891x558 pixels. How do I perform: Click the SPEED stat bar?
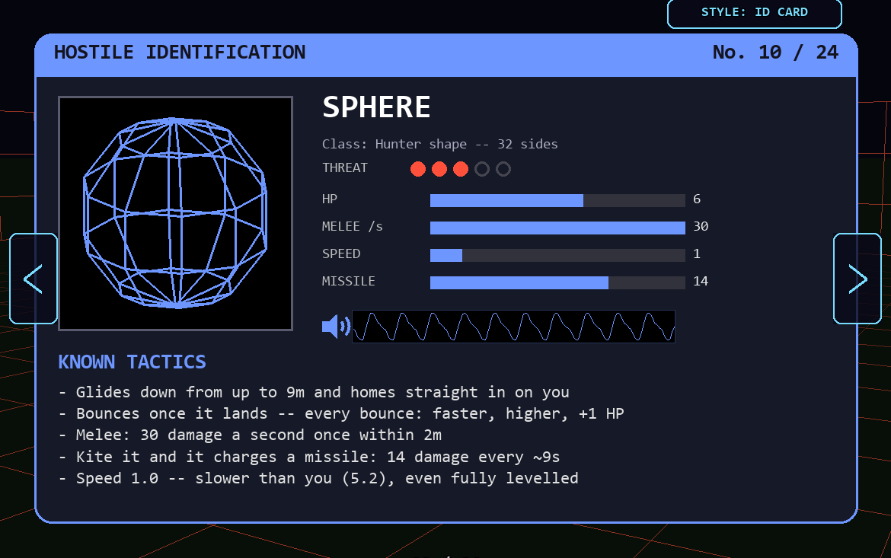coord(557,255)
